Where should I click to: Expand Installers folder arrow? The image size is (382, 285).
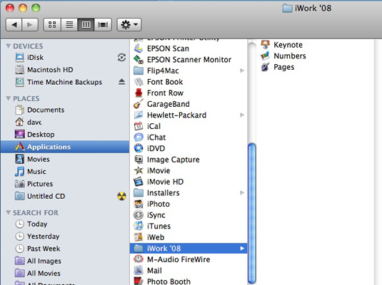point(242,193)
